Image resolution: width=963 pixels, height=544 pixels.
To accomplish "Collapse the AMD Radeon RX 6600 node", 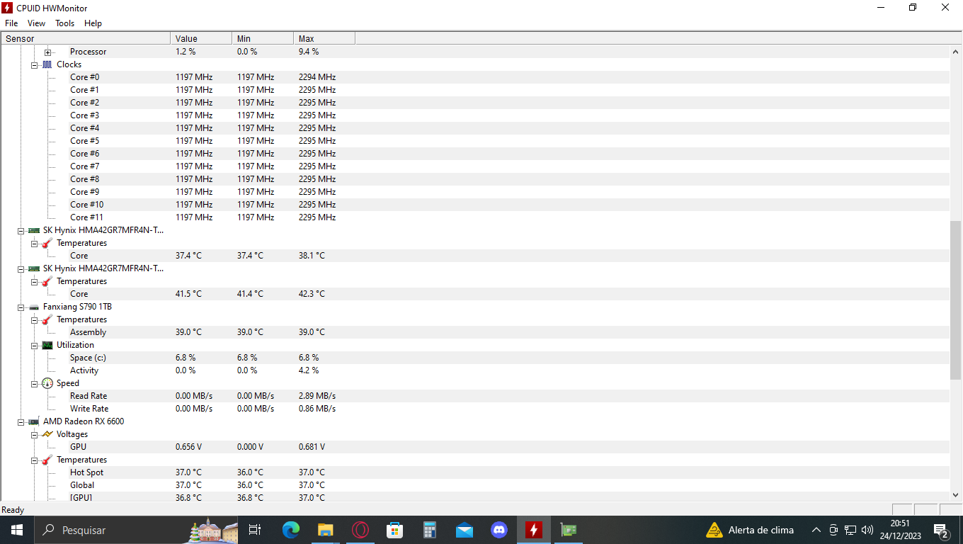I will click(x=21, y=421).
